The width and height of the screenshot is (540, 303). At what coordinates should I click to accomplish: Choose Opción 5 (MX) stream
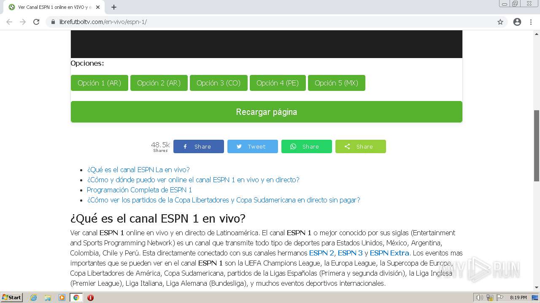pos(337,83)
